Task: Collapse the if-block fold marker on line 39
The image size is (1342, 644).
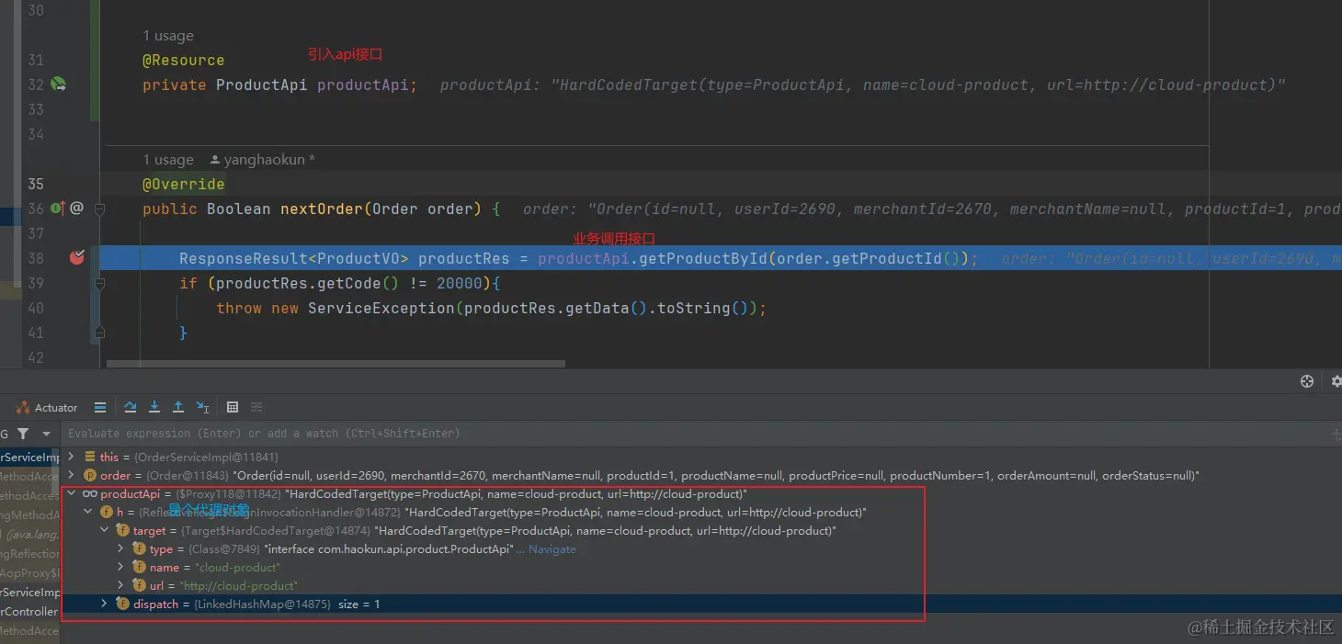Action: [x=100, y=283]
